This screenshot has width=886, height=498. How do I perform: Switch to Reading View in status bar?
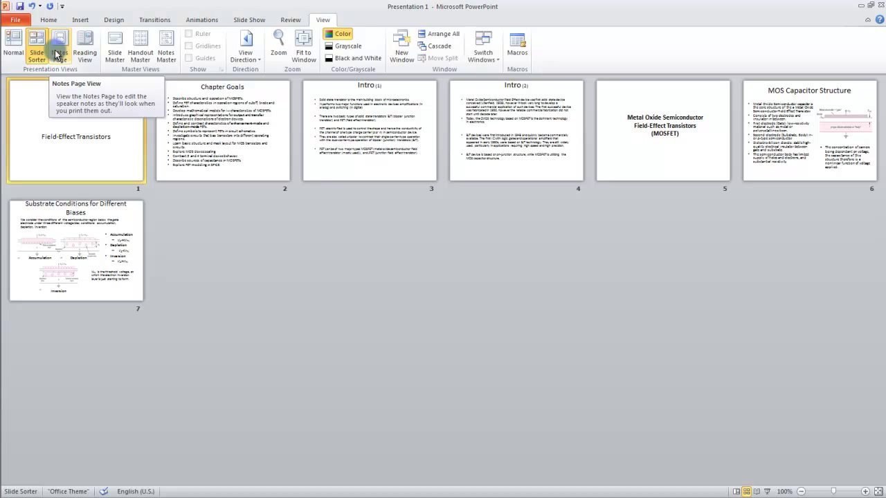pyautogui.click(x=758, y=491)
